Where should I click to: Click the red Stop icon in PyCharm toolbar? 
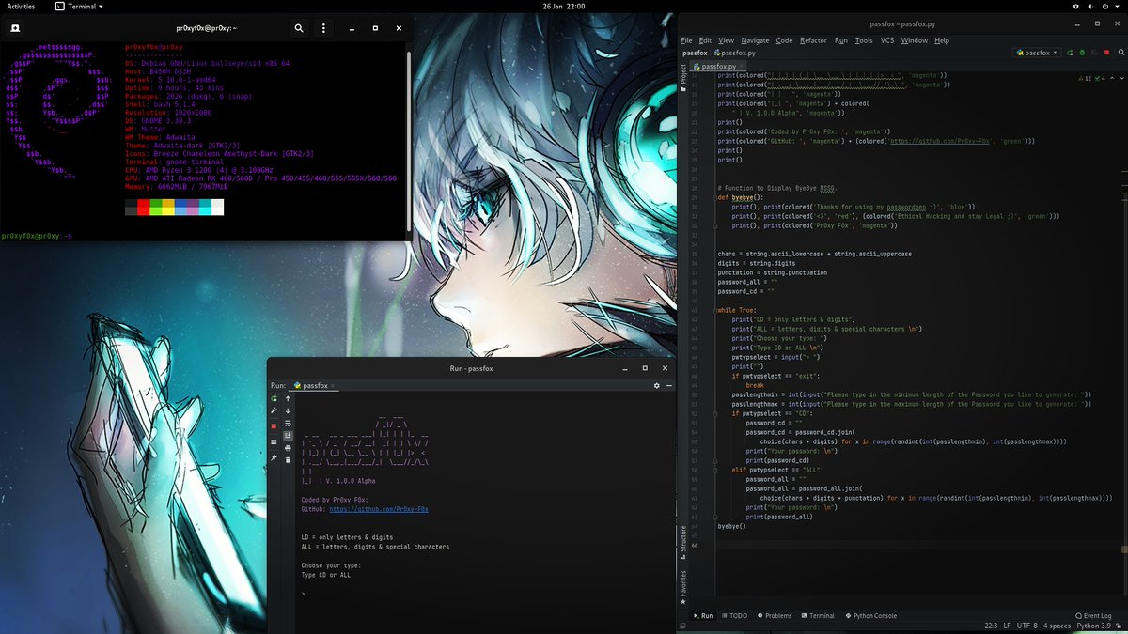tap(1106, 53)
